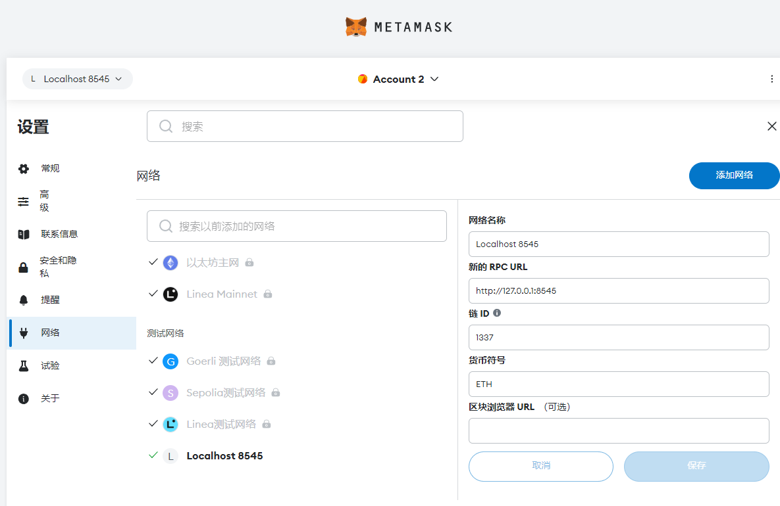
Task: Click the flask icon beside 试验
Action: click(x=24, y=366)
